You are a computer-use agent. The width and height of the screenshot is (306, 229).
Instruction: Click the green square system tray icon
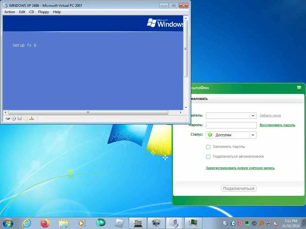247,223
